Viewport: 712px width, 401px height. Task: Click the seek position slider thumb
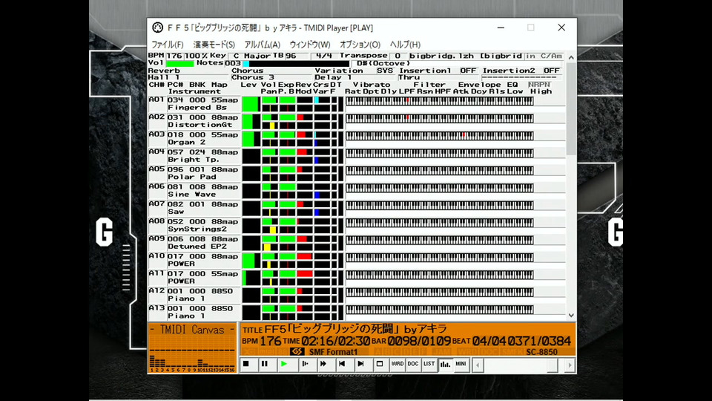pyautogui.click(x=552, y=365)
